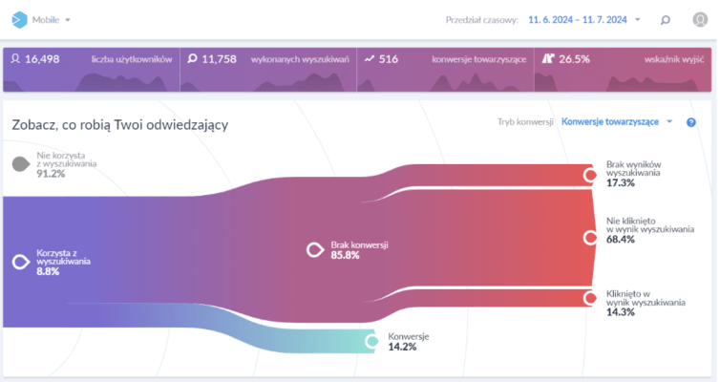Click the trend line icon beside 516
The height and width of the screenshot is (382, 720).
pyautogui.click(x=370, y=59)
